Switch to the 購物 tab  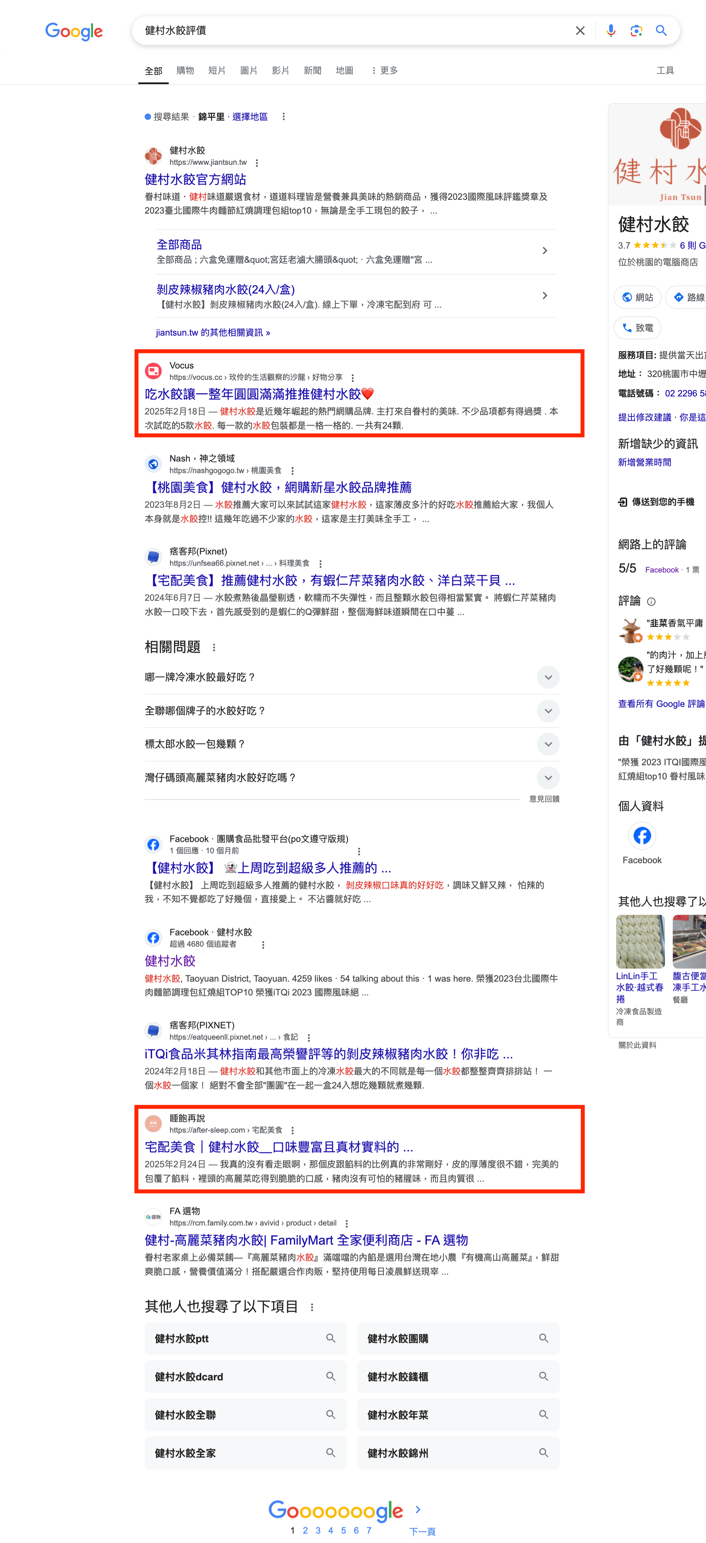185,71
